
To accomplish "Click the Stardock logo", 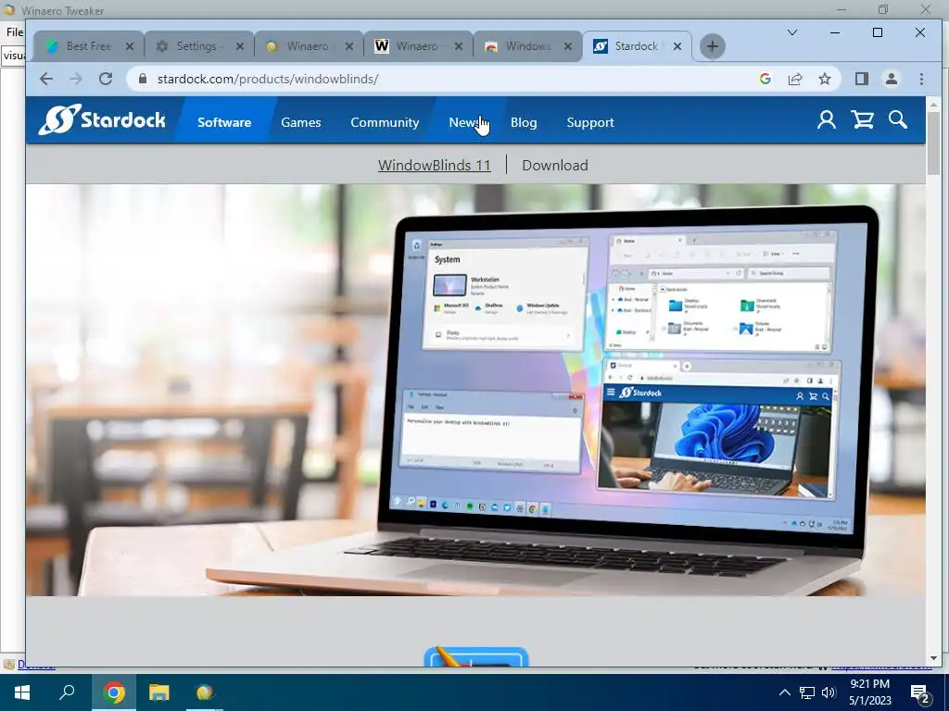I will [102, 119].
